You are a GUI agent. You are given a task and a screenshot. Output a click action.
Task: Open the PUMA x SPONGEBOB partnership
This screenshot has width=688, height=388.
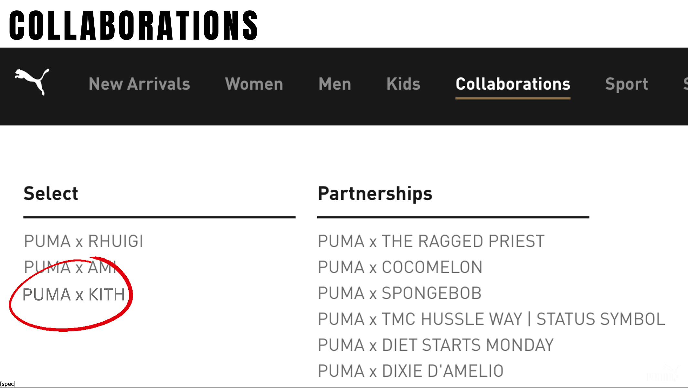click(400, 293)
